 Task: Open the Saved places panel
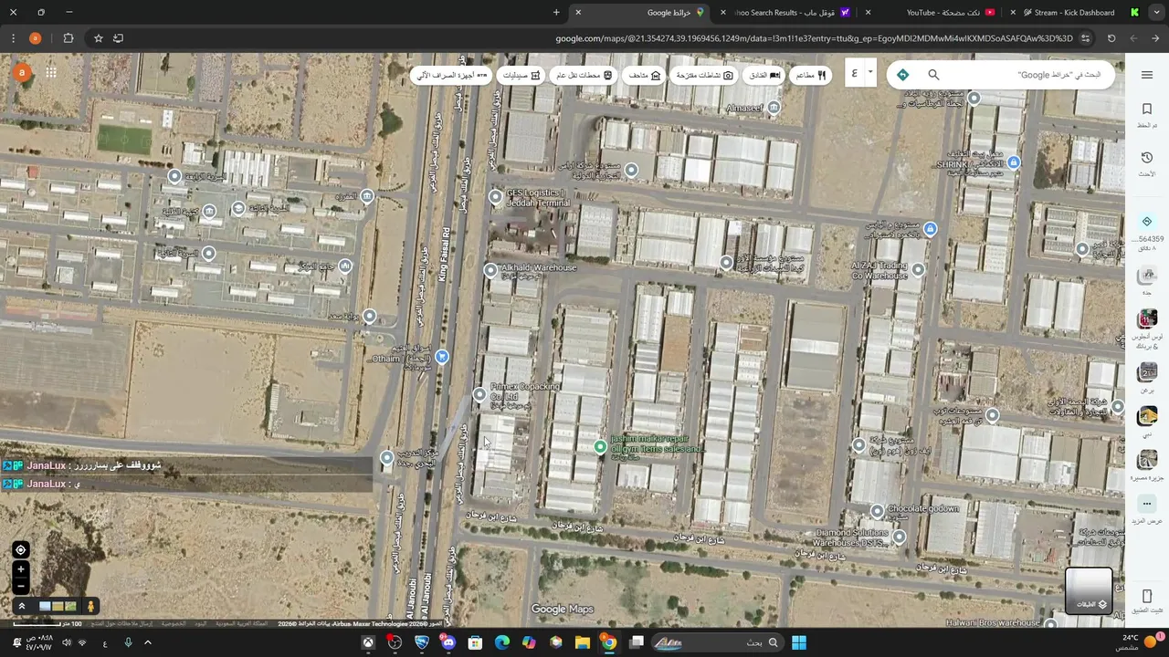point(1147,115)
